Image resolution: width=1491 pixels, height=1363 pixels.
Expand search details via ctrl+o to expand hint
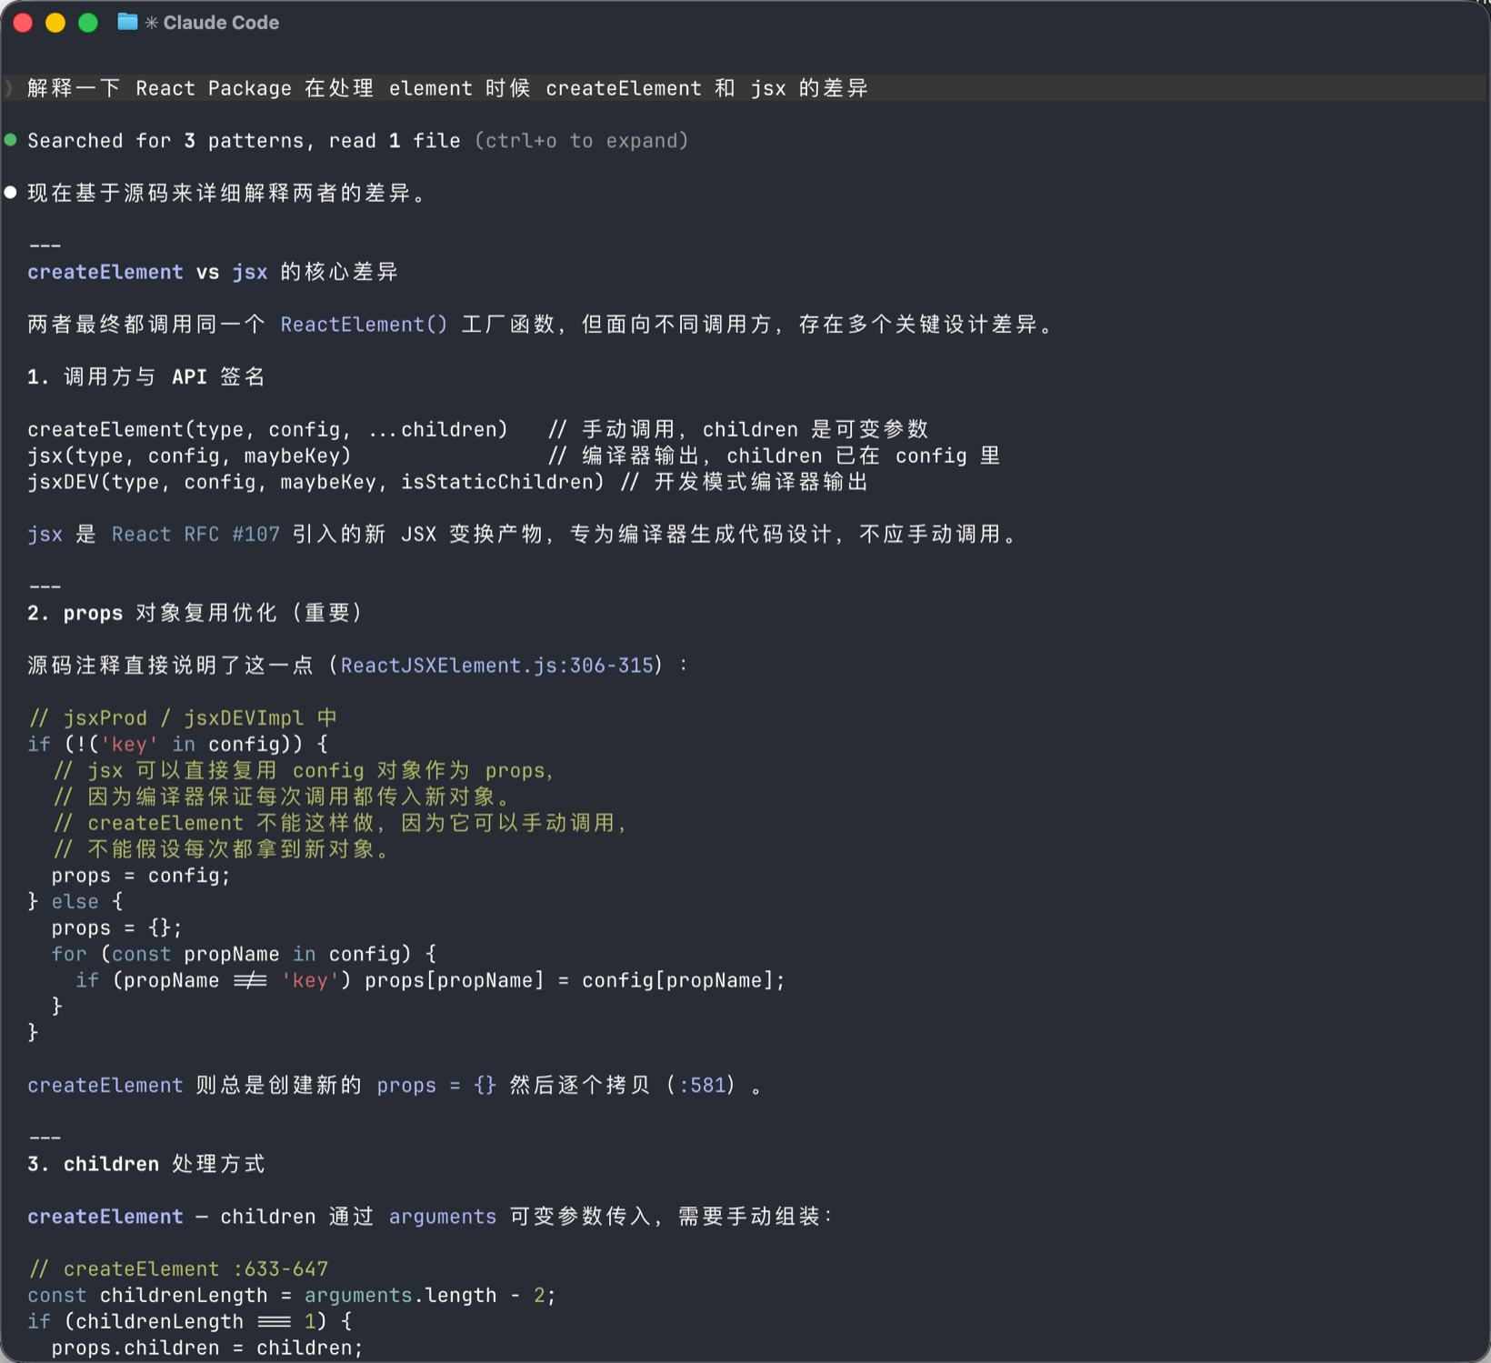click(581, 141)
